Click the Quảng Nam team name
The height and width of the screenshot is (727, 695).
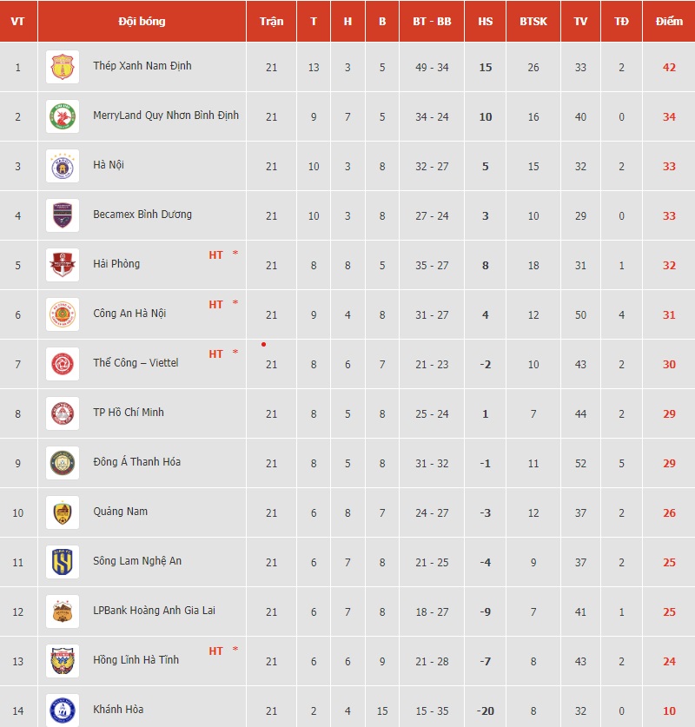coord(121,512)
